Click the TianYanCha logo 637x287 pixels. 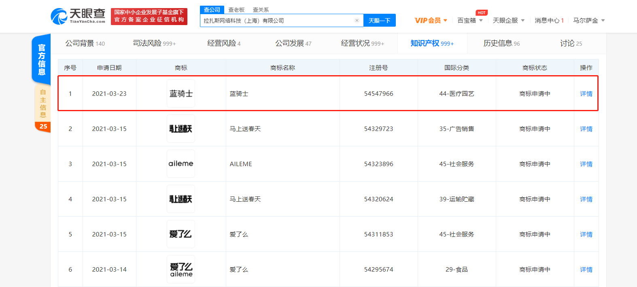pyautogui.click(x=78, y=16)
